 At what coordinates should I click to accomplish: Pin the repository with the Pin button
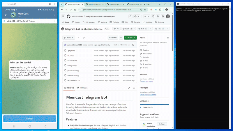[x=116, y=29]
